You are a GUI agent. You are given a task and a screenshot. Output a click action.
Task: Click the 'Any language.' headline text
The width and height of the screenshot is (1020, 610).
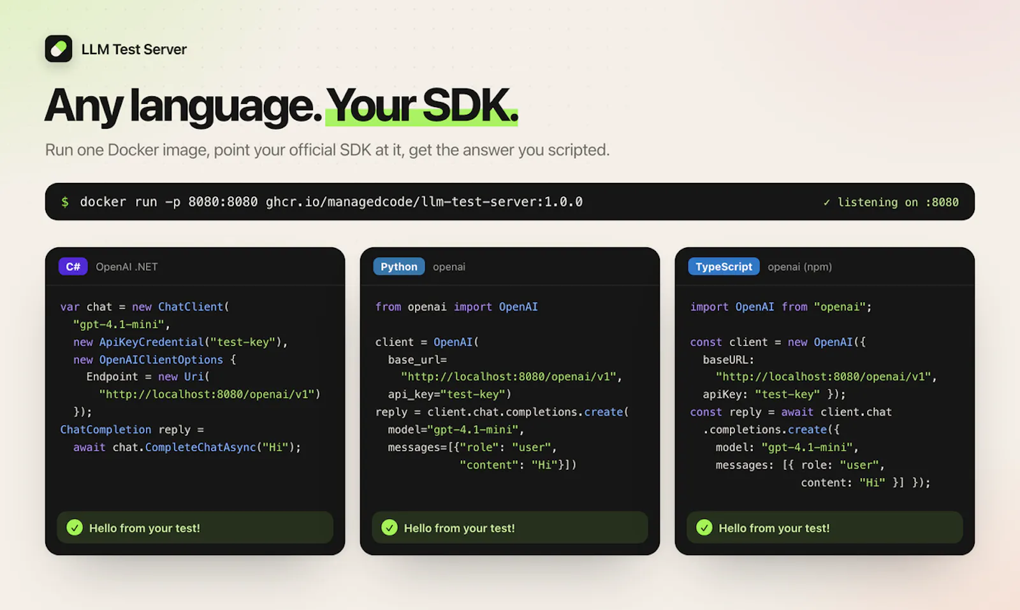coord(183,106)
